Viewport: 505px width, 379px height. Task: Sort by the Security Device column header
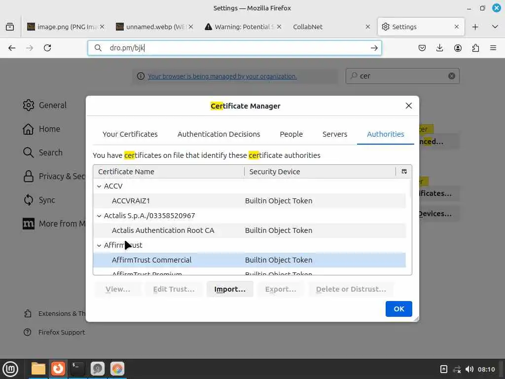click(x=321, y=171)
